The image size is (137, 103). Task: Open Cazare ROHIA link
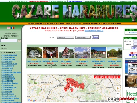[x=7, y=92]
